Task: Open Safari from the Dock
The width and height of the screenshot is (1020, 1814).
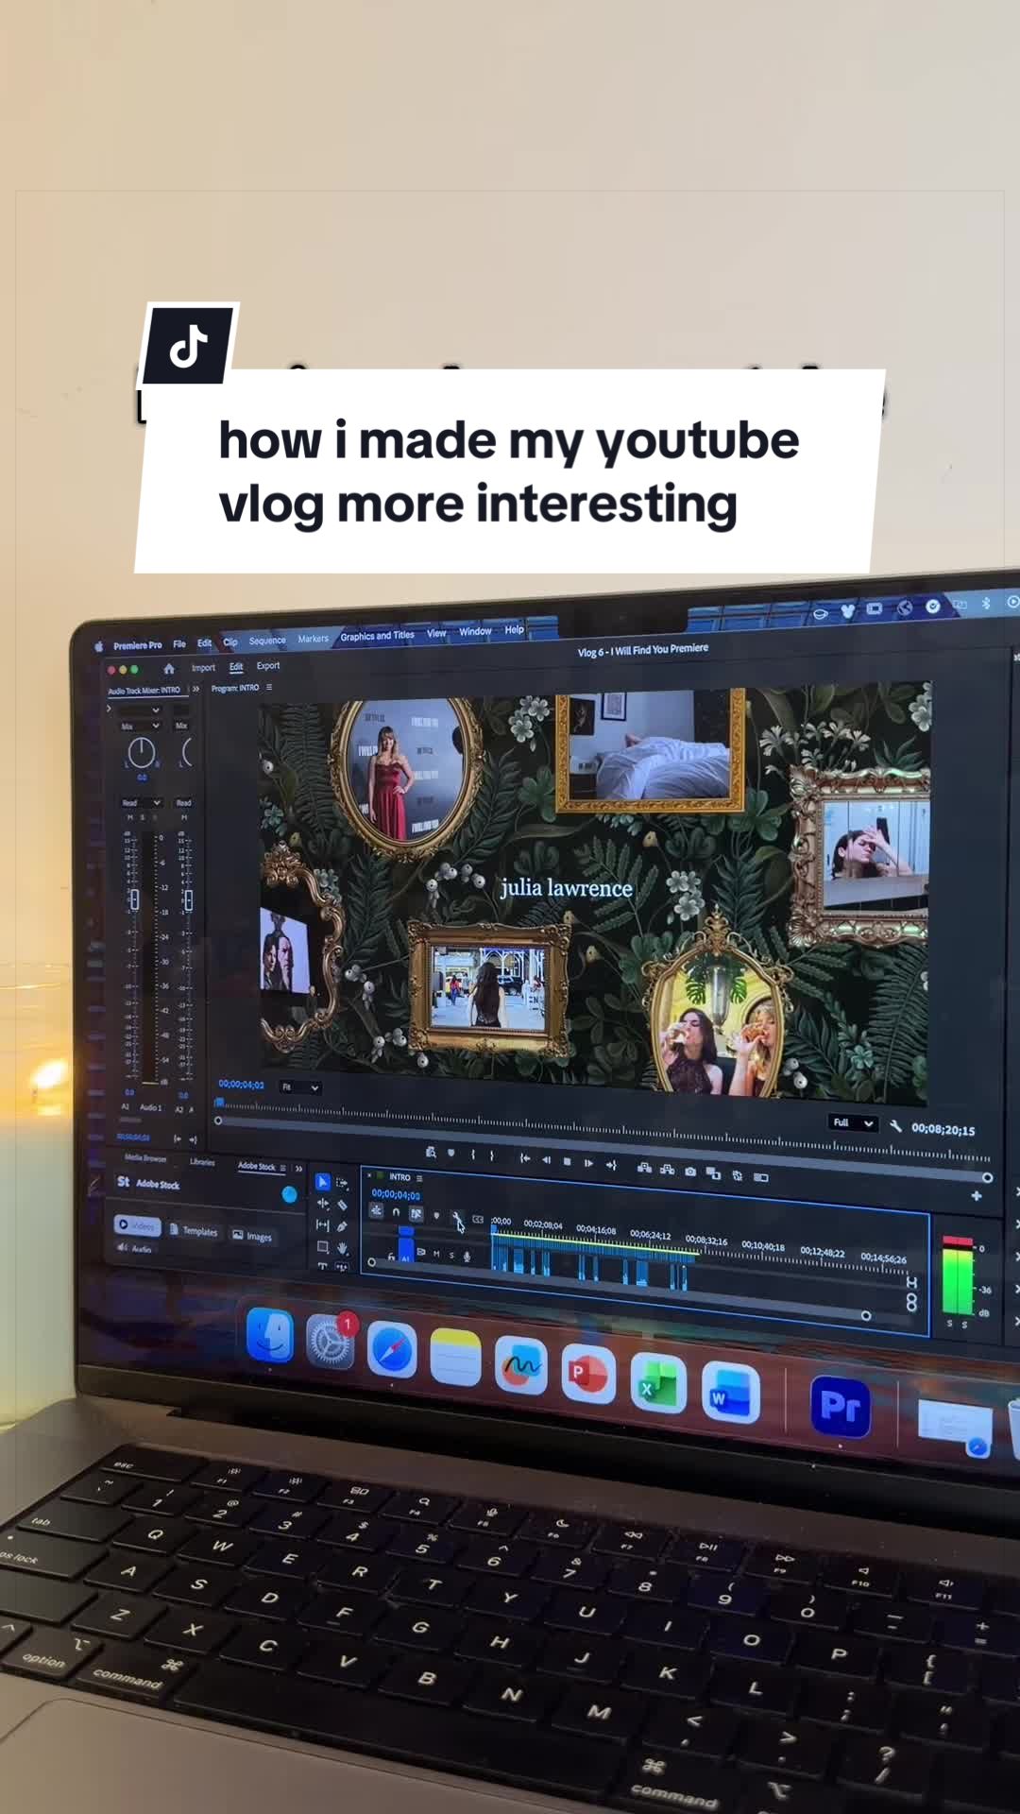Action: point(392,1351)
